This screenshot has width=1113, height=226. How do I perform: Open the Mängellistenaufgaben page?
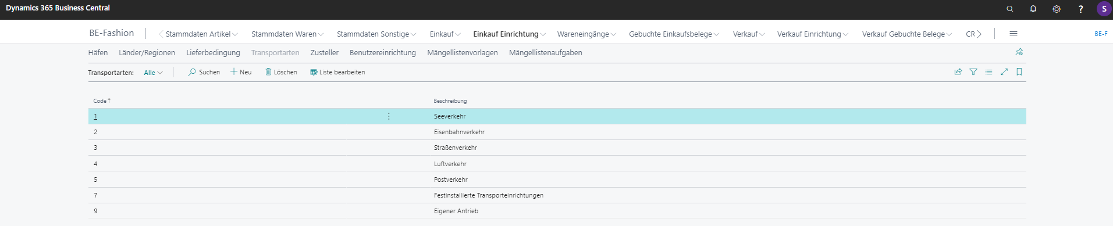(x=545, y=52)
